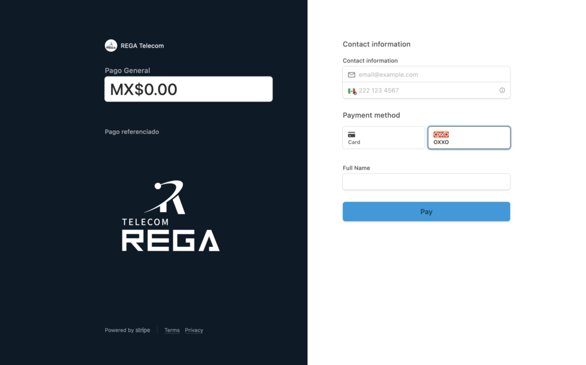
Task: Select the OXXO payment method
Action: point(469,138)
